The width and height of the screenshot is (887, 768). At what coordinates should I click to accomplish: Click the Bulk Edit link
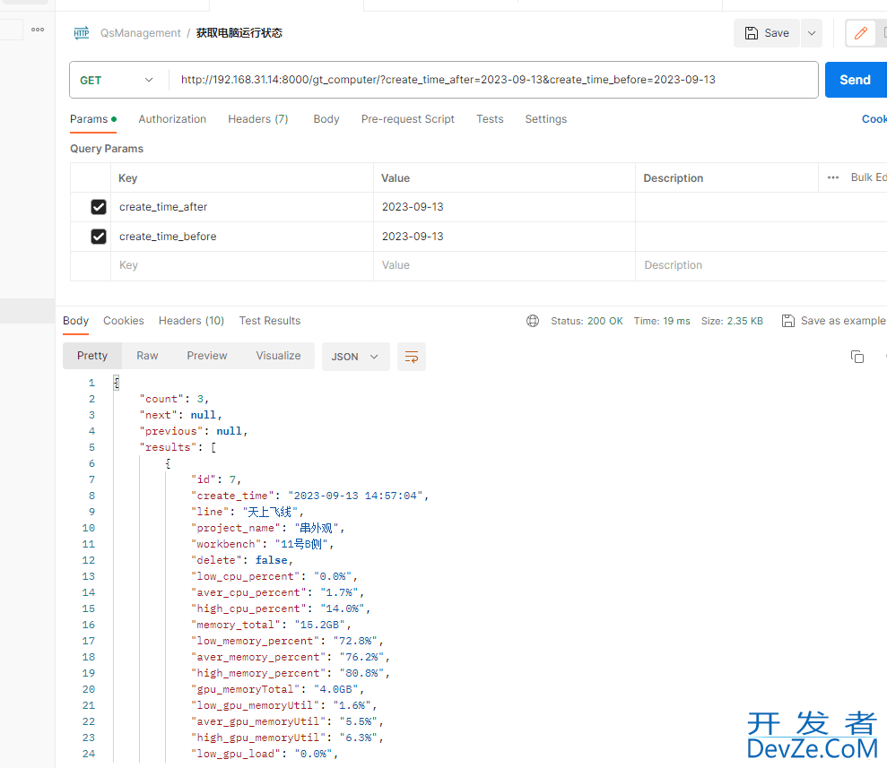click(x=868, y=177)
